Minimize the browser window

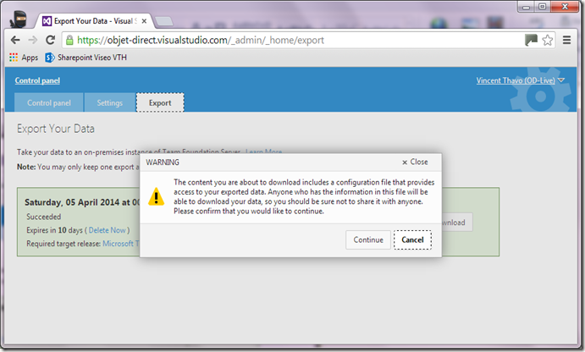tap(526, 7)
